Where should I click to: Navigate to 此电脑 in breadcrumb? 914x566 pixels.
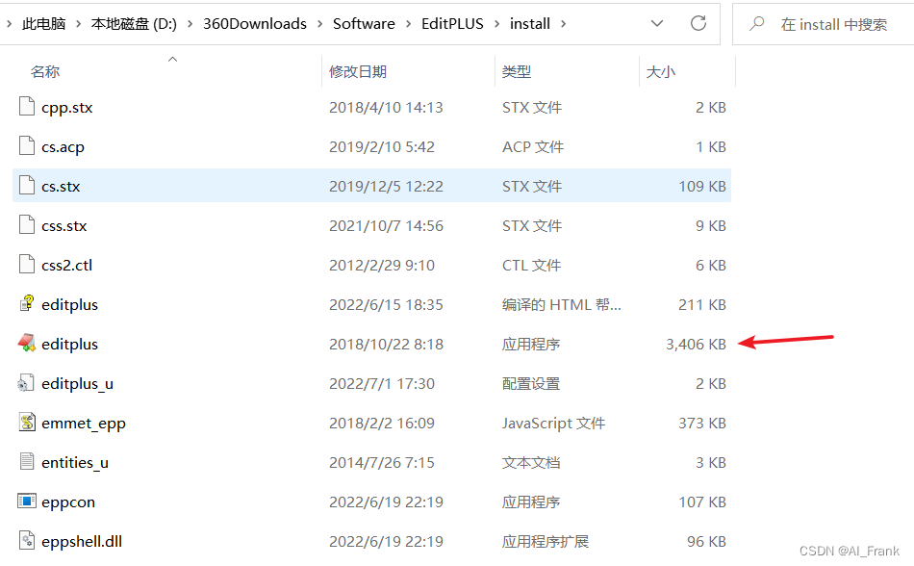tap(43, 24)
